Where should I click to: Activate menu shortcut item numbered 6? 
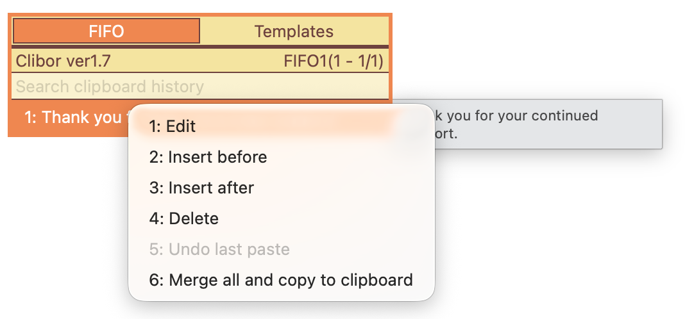pyautogui.click(x=282, y=280)
